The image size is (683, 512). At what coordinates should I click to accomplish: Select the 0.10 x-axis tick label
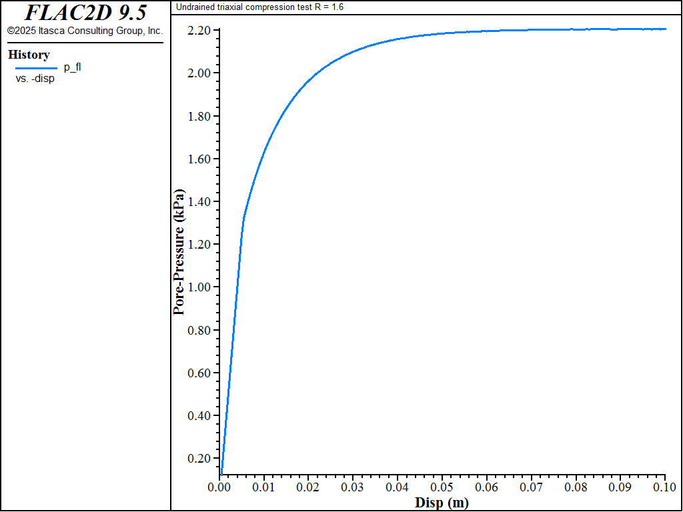coord(665,486)
